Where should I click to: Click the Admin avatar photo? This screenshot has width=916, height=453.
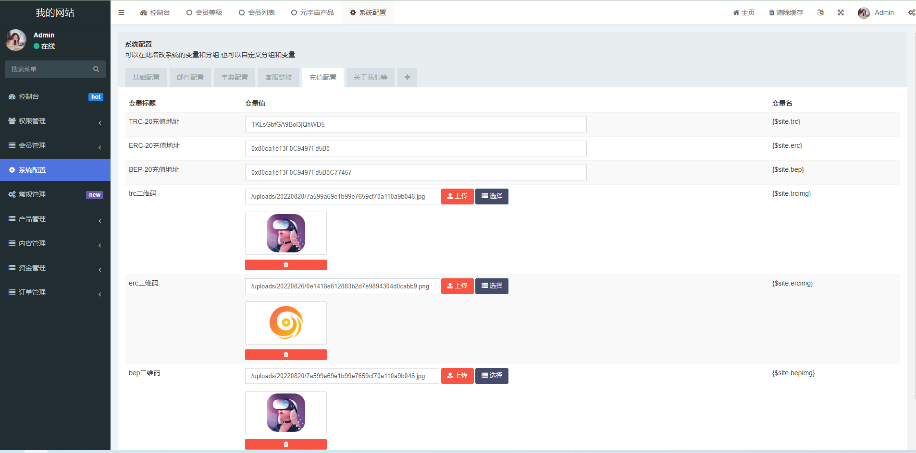864,12
